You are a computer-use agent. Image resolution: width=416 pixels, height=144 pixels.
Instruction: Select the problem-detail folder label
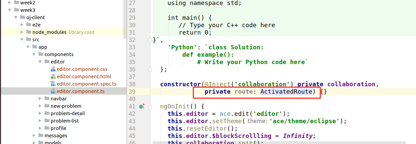[68, 113]
